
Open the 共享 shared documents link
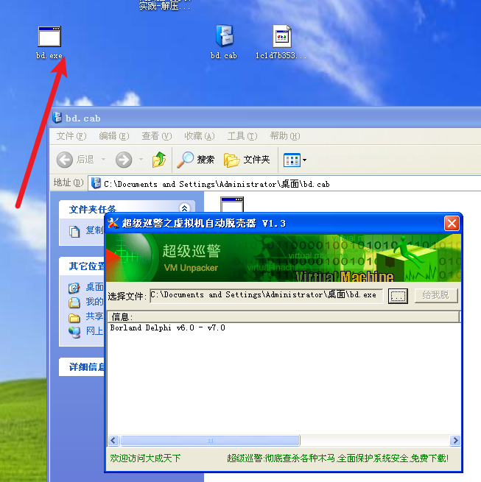tap(94, 316)
